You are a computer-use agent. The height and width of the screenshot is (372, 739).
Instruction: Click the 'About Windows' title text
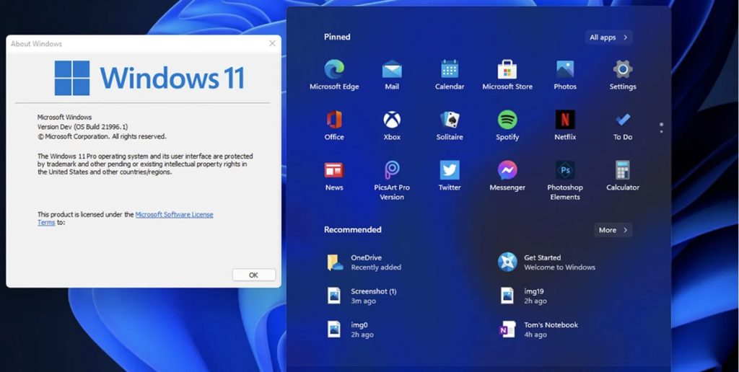[36, 44]
